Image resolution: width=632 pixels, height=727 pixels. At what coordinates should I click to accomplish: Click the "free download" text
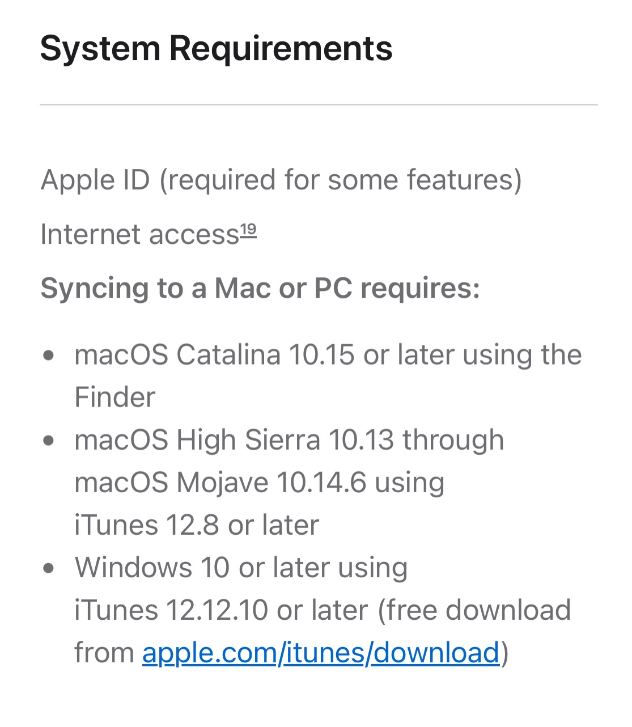[x=476, y=610]
